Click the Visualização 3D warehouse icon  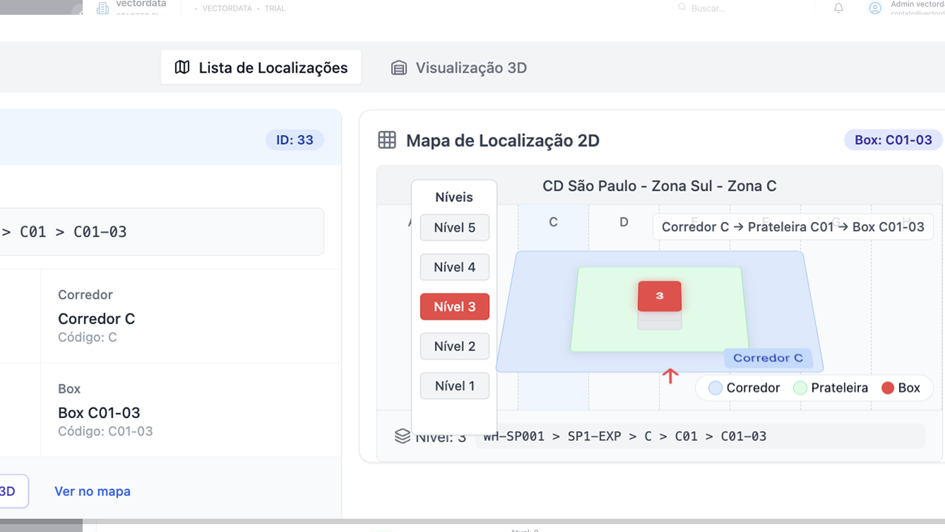[399, 68]
